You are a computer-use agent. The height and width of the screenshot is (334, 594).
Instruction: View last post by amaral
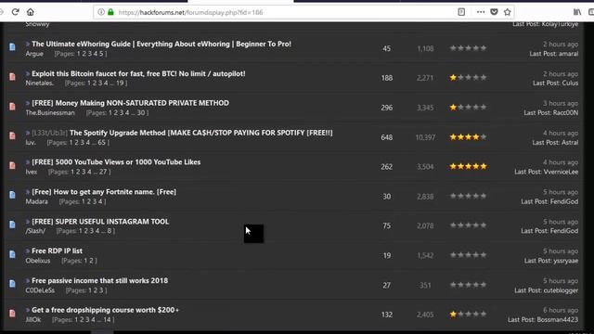pos(554,54)
